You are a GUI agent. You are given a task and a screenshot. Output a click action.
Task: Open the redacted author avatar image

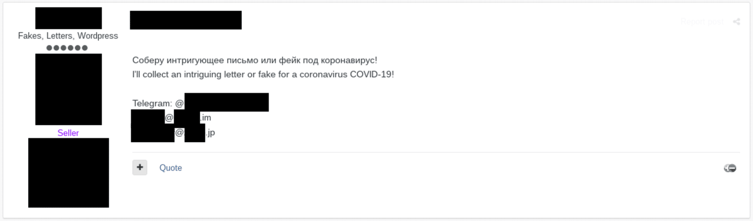68,89
